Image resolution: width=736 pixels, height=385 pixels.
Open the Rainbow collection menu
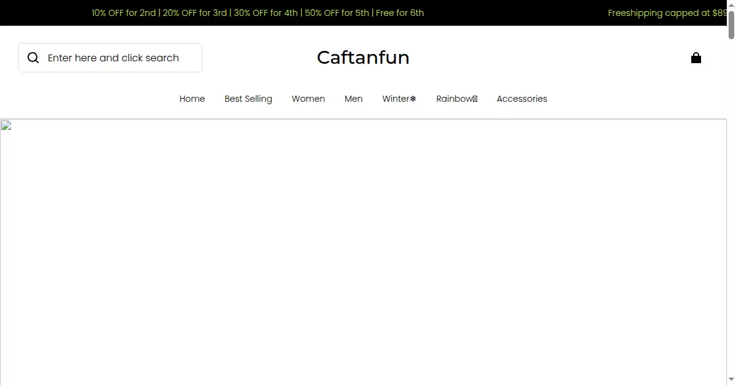point(457,99)
